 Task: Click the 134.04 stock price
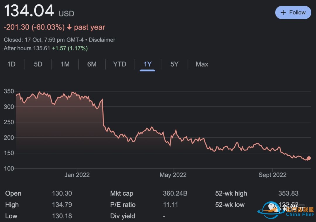pyautogui.click(x=29, y=11)
